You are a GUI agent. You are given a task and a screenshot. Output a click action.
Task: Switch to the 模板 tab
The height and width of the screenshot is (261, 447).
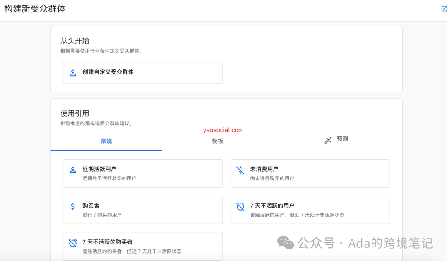point(217,140)
